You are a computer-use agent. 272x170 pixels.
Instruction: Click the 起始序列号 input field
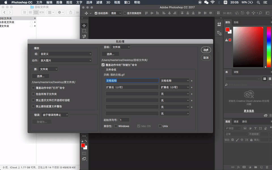[x=124, y=120]
